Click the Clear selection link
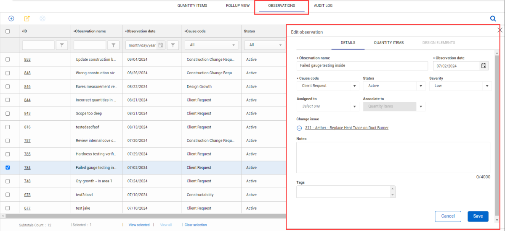This screenshot has width=505, height=231. 196,225
